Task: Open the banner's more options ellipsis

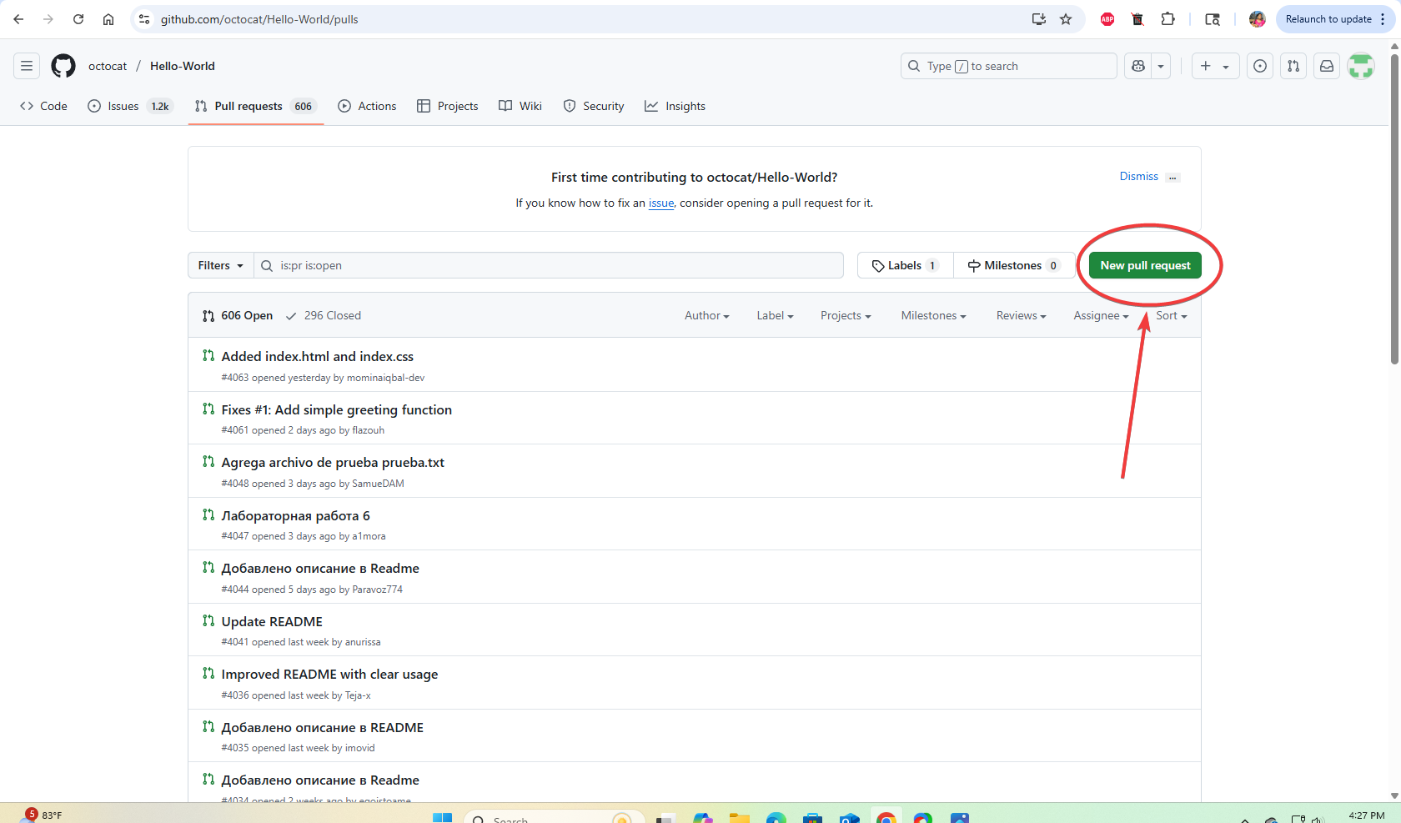Action: pos(1173,177)
